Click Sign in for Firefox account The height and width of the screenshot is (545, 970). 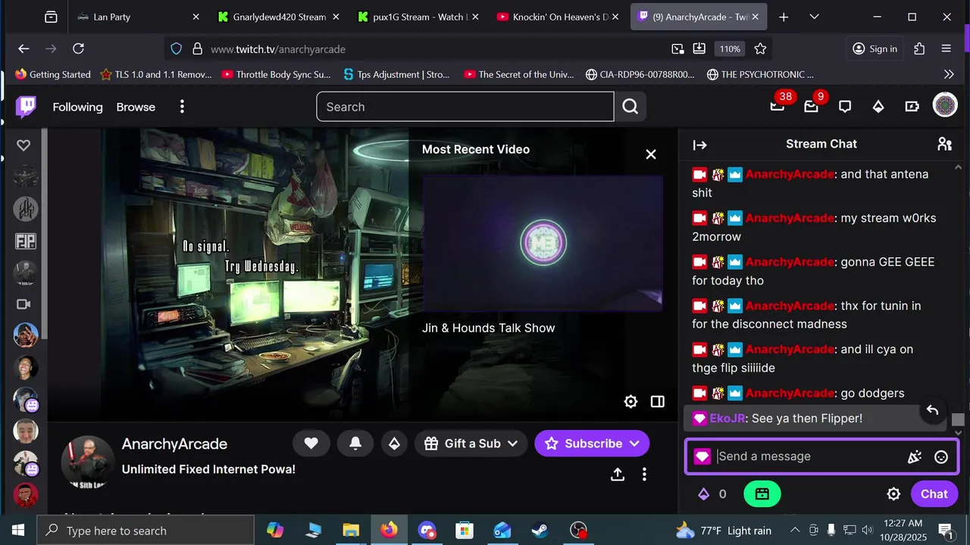(x=875, y=48)
